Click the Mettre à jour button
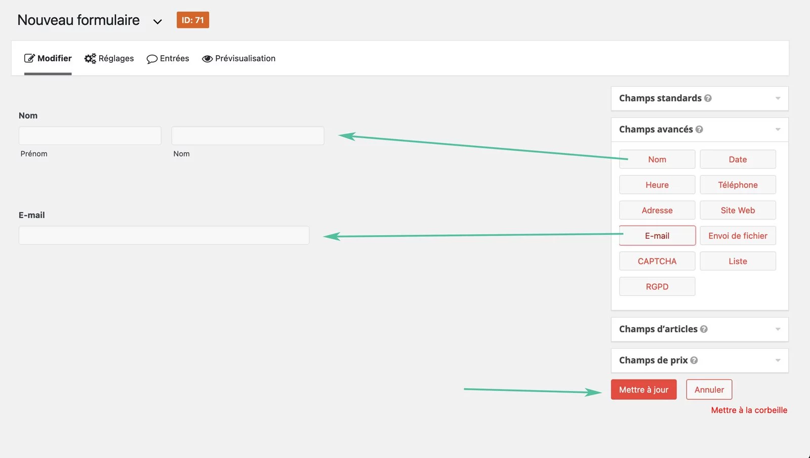This screenshot has width=810, height=458. click(643, 390)
